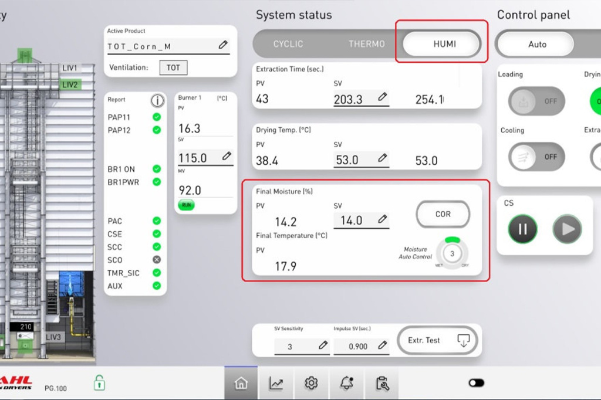Edit the Burner 1 SV setpoint
601x400 pixels.
pos(227,157)
